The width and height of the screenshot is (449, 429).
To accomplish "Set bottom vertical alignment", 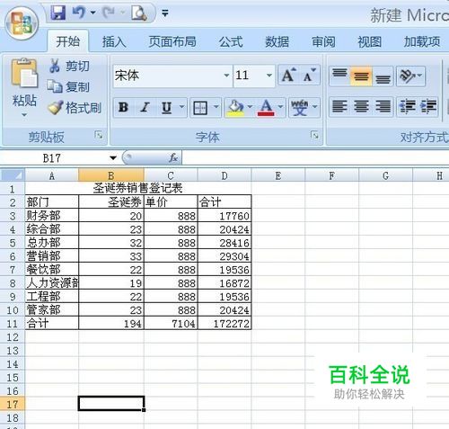I will click(x=383, y=76).
